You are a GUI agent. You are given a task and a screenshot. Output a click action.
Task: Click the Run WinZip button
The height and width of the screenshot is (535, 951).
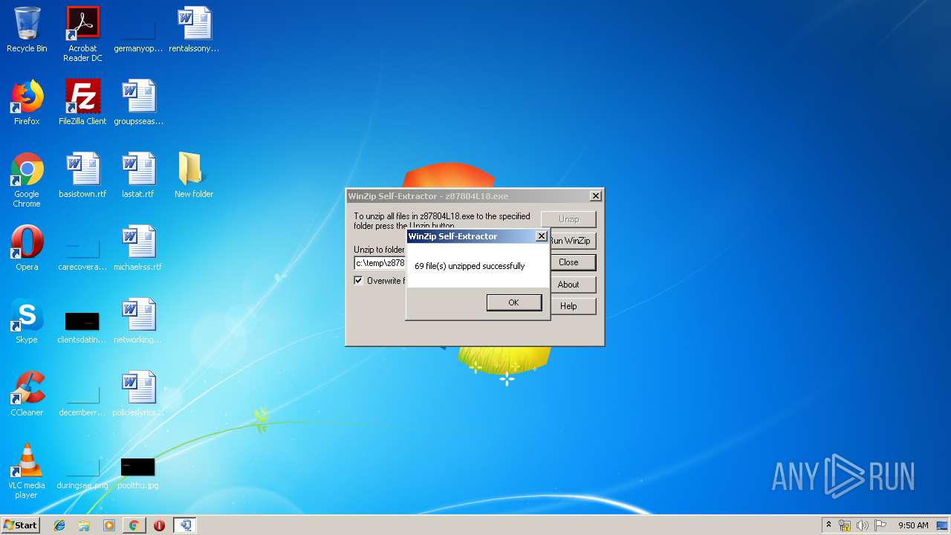[x=572, y=241]
